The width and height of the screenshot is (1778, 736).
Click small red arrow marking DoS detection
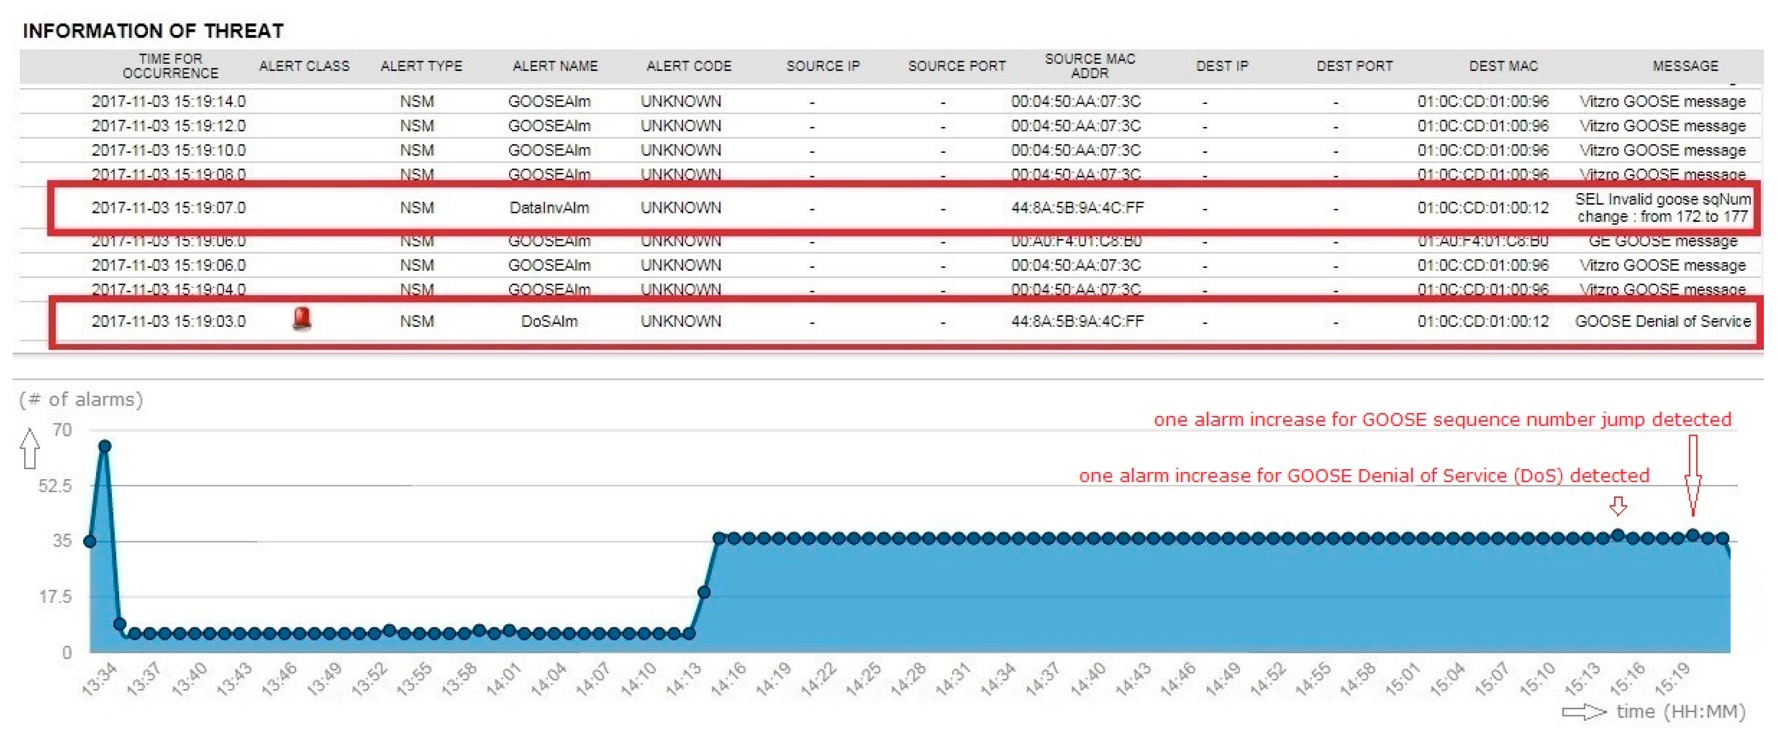1618,506
